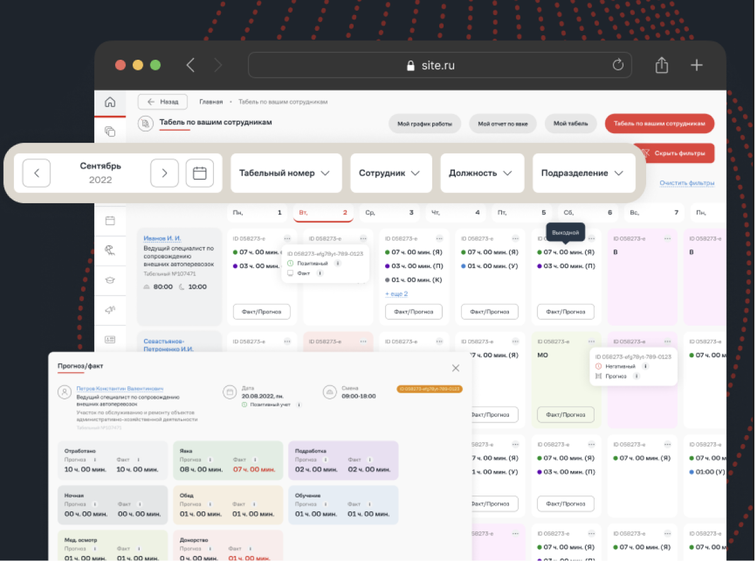Expand the Сотрудник filter dropdown

[391, 173]
